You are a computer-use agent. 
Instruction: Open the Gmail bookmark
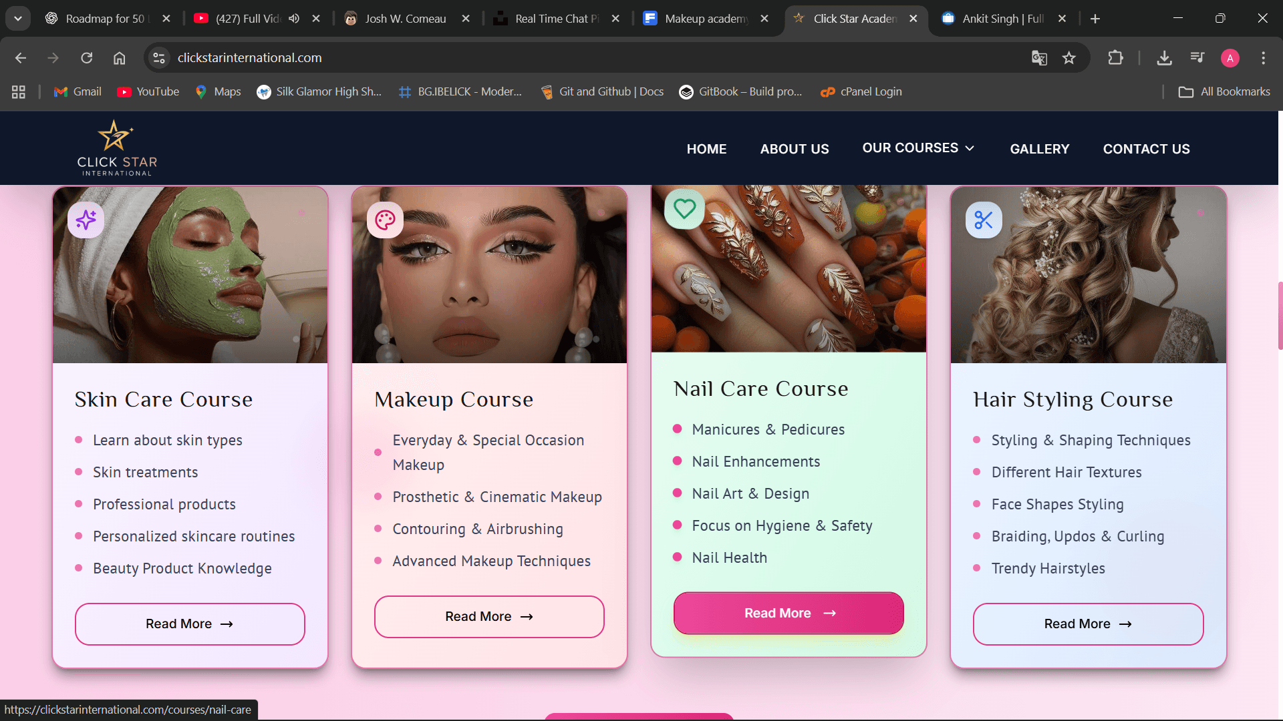[x=78, y=92]
